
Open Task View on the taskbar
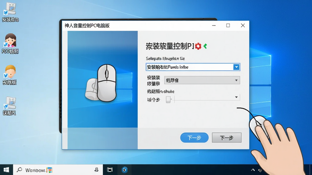click(x=110, y=170)
